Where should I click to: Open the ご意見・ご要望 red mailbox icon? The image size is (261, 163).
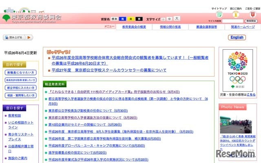click(253, 14)
